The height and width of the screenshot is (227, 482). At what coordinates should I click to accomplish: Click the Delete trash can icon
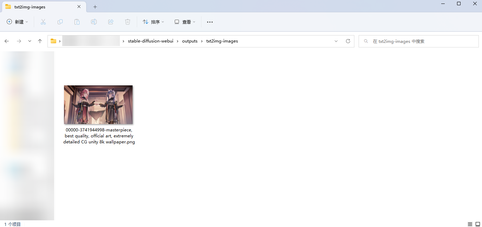(128, 22)
